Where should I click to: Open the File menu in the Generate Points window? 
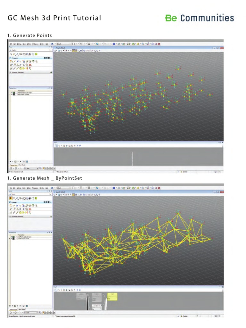tap(11, 44)
